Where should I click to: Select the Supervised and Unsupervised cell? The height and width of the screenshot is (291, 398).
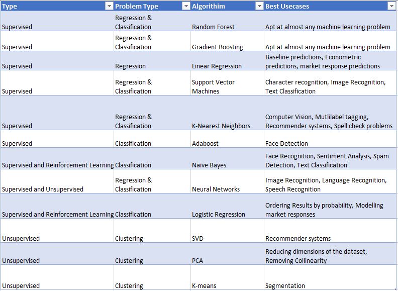pyautogui.click(x=43, y=189)
